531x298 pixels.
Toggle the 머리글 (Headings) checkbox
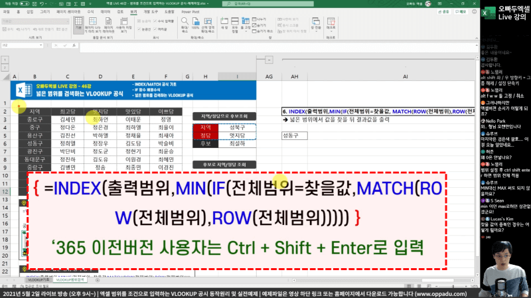click(x=155, y=29)
